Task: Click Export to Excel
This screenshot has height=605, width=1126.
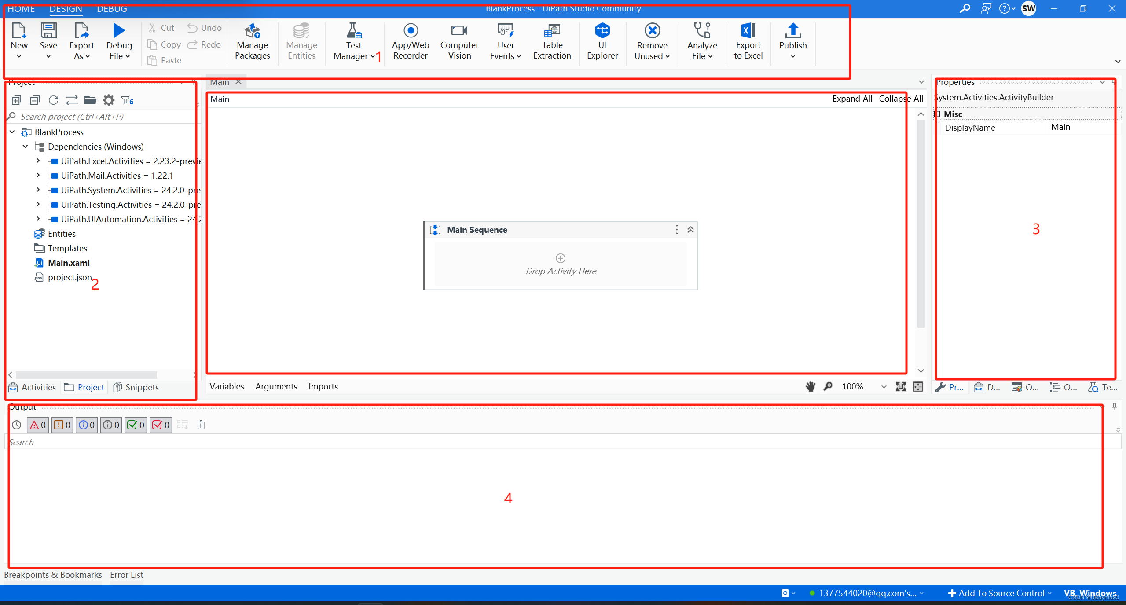Action: (x=748, y=41)
